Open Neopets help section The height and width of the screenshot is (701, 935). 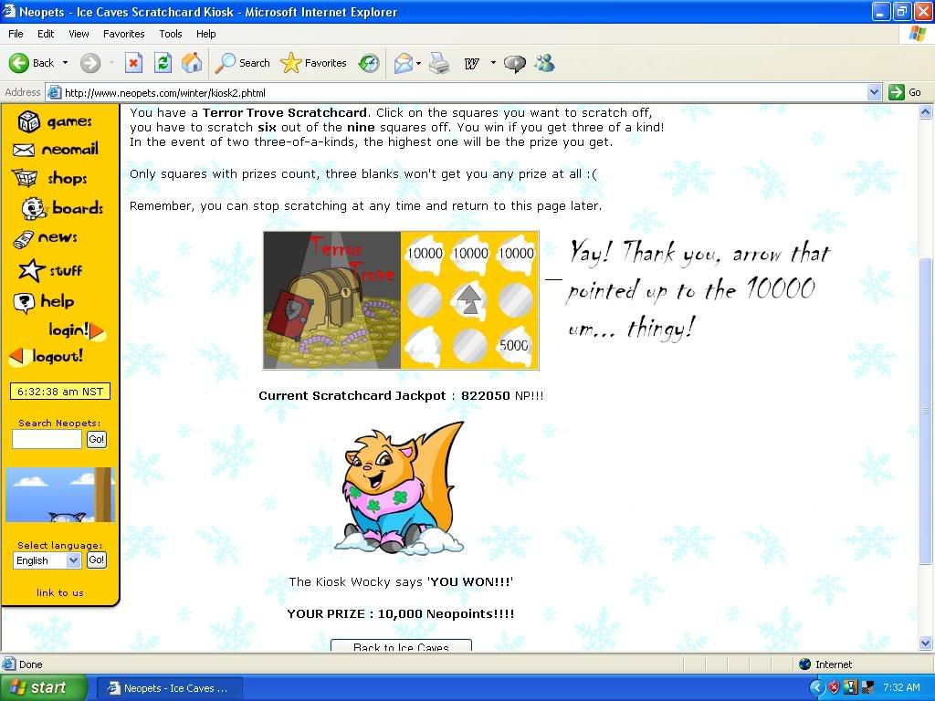[x=44, y=301]
